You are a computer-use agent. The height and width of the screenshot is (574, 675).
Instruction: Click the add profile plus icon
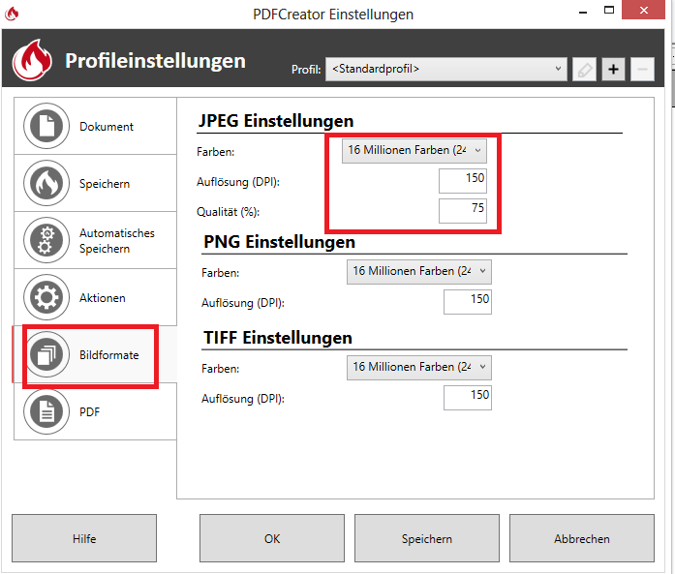(613, 69)
